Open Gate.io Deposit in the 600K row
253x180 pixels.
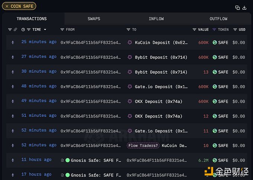(x=161, y=87)
